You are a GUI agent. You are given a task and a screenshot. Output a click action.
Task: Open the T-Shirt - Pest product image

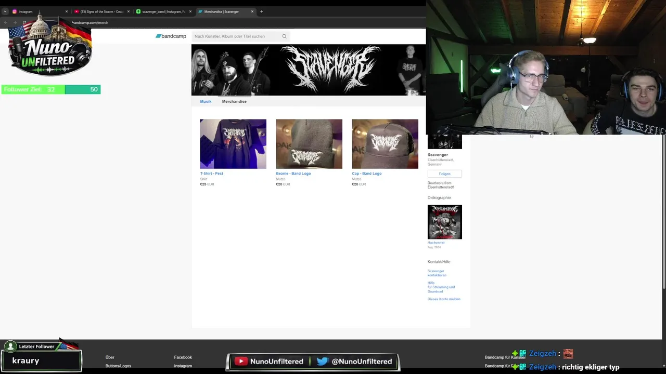(x=233, y=144)
